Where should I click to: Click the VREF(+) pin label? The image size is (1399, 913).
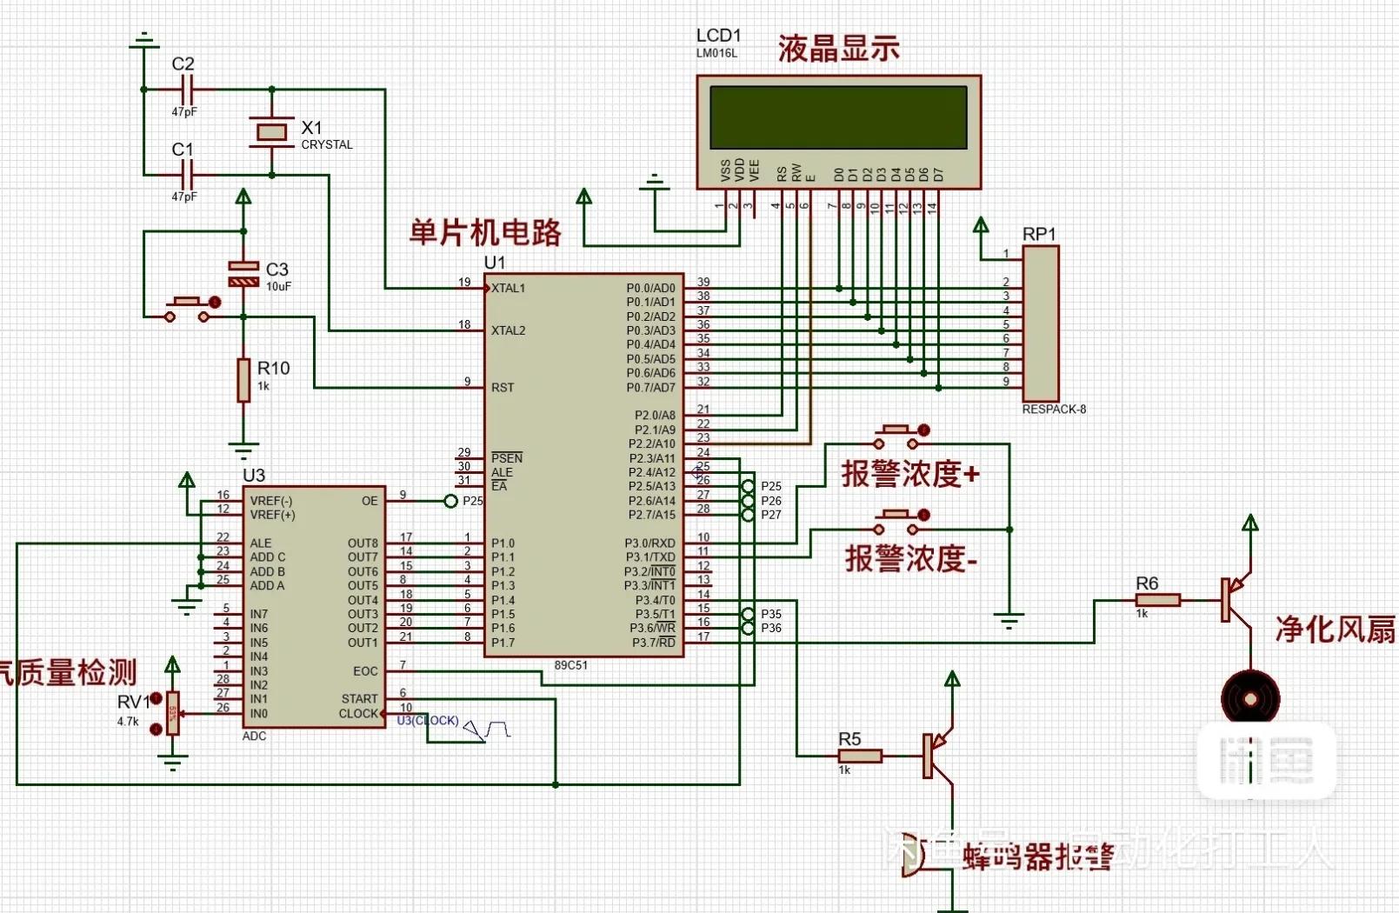272,515
